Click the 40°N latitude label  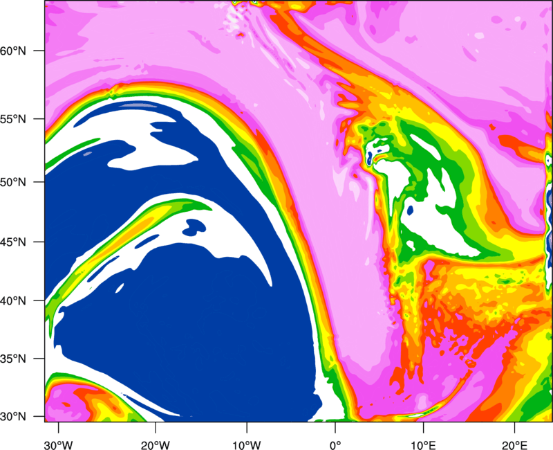13,301
